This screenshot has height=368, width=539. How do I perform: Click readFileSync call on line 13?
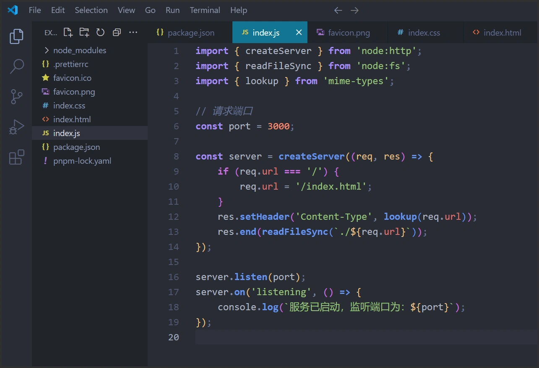[295, 232]
